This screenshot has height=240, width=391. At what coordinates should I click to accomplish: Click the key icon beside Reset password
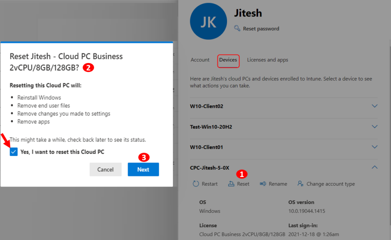point(237,28)
